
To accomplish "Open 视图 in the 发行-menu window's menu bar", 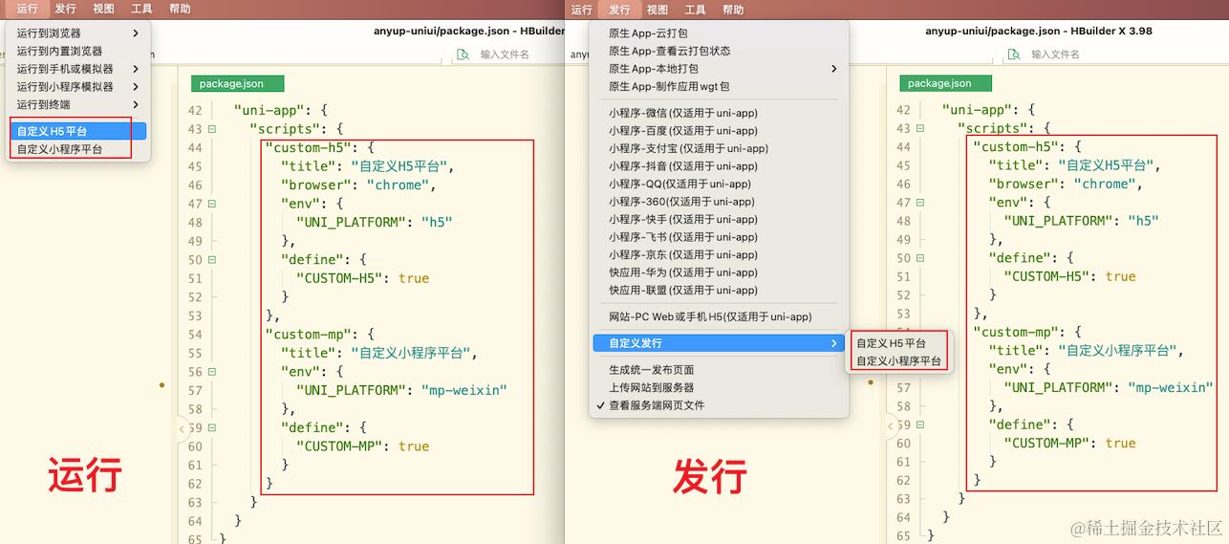I will point(658,10).
